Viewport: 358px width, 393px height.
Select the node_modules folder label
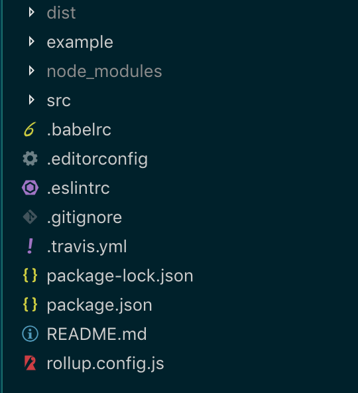tap(104, 72)
